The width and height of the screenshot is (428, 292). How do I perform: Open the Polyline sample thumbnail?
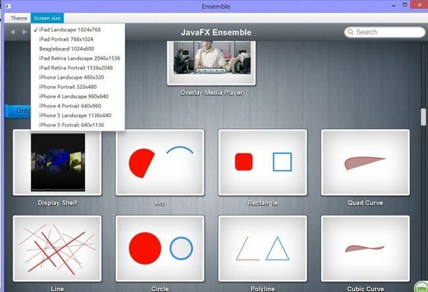[x=263, y=249]
